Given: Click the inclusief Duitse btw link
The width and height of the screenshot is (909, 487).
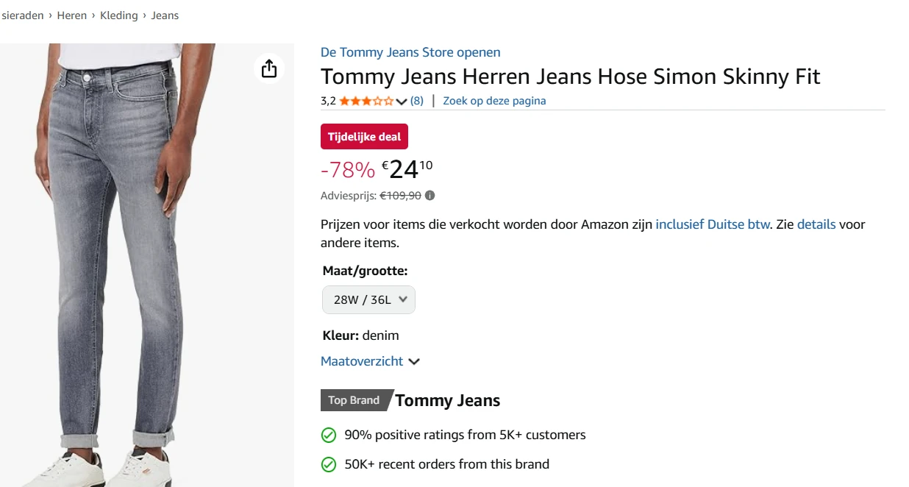Looking at the screenshot, I should [710, 224].
